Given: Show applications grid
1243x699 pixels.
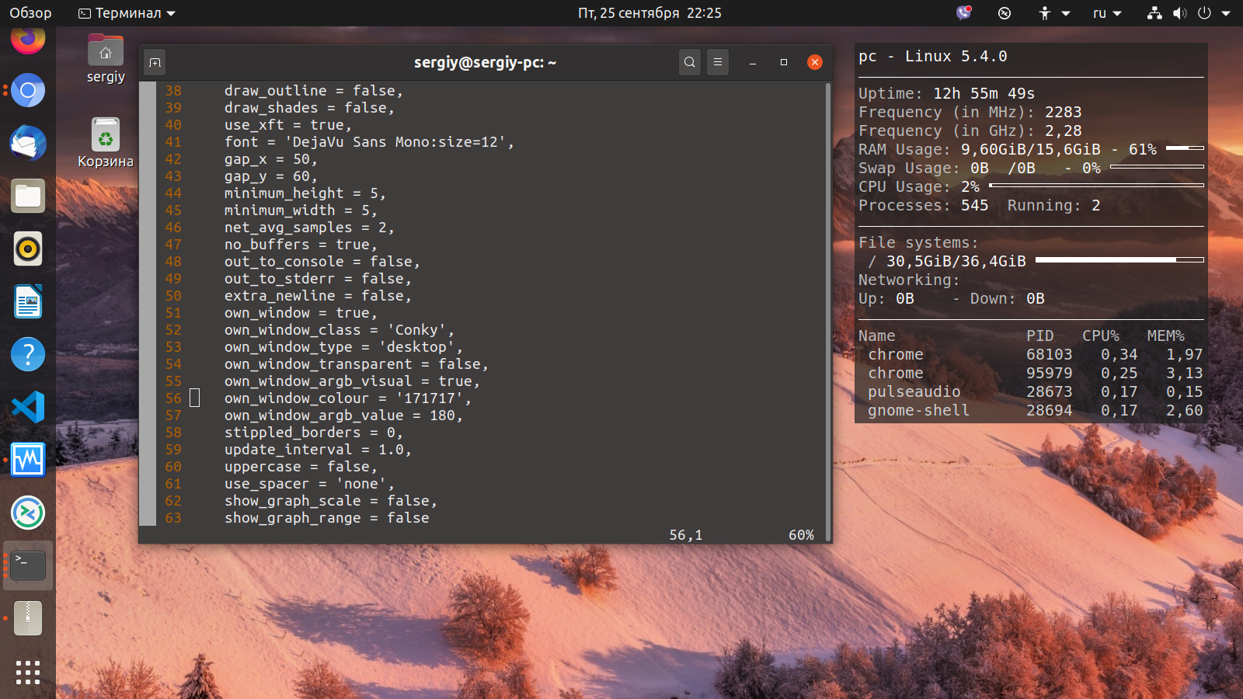Looking at the screenshot, I should coord(28,672).
